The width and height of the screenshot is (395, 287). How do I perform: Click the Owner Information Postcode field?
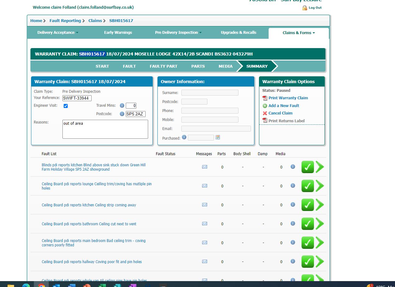click(194, 102)
